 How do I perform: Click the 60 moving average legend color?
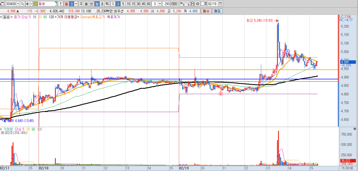[x=45, y=17]
